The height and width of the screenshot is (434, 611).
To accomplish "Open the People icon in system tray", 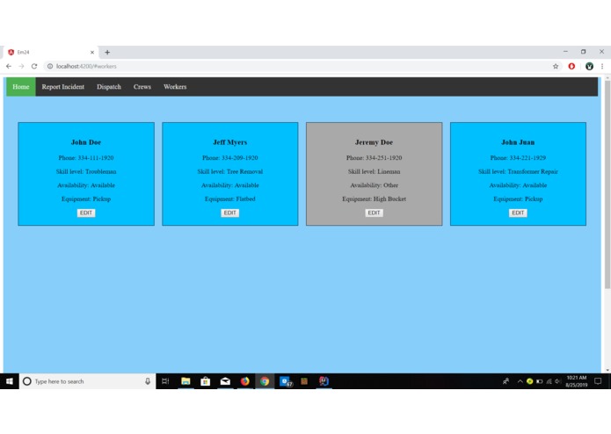I will click(x=506, y=381).
